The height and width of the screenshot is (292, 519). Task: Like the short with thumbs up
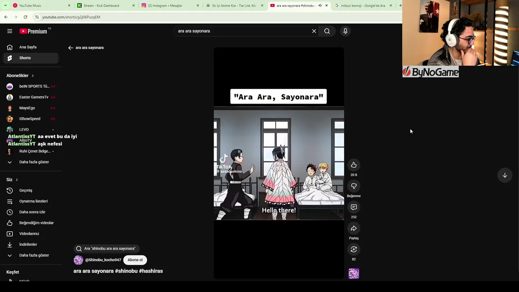pyautogui.click(x=354, y=165)
